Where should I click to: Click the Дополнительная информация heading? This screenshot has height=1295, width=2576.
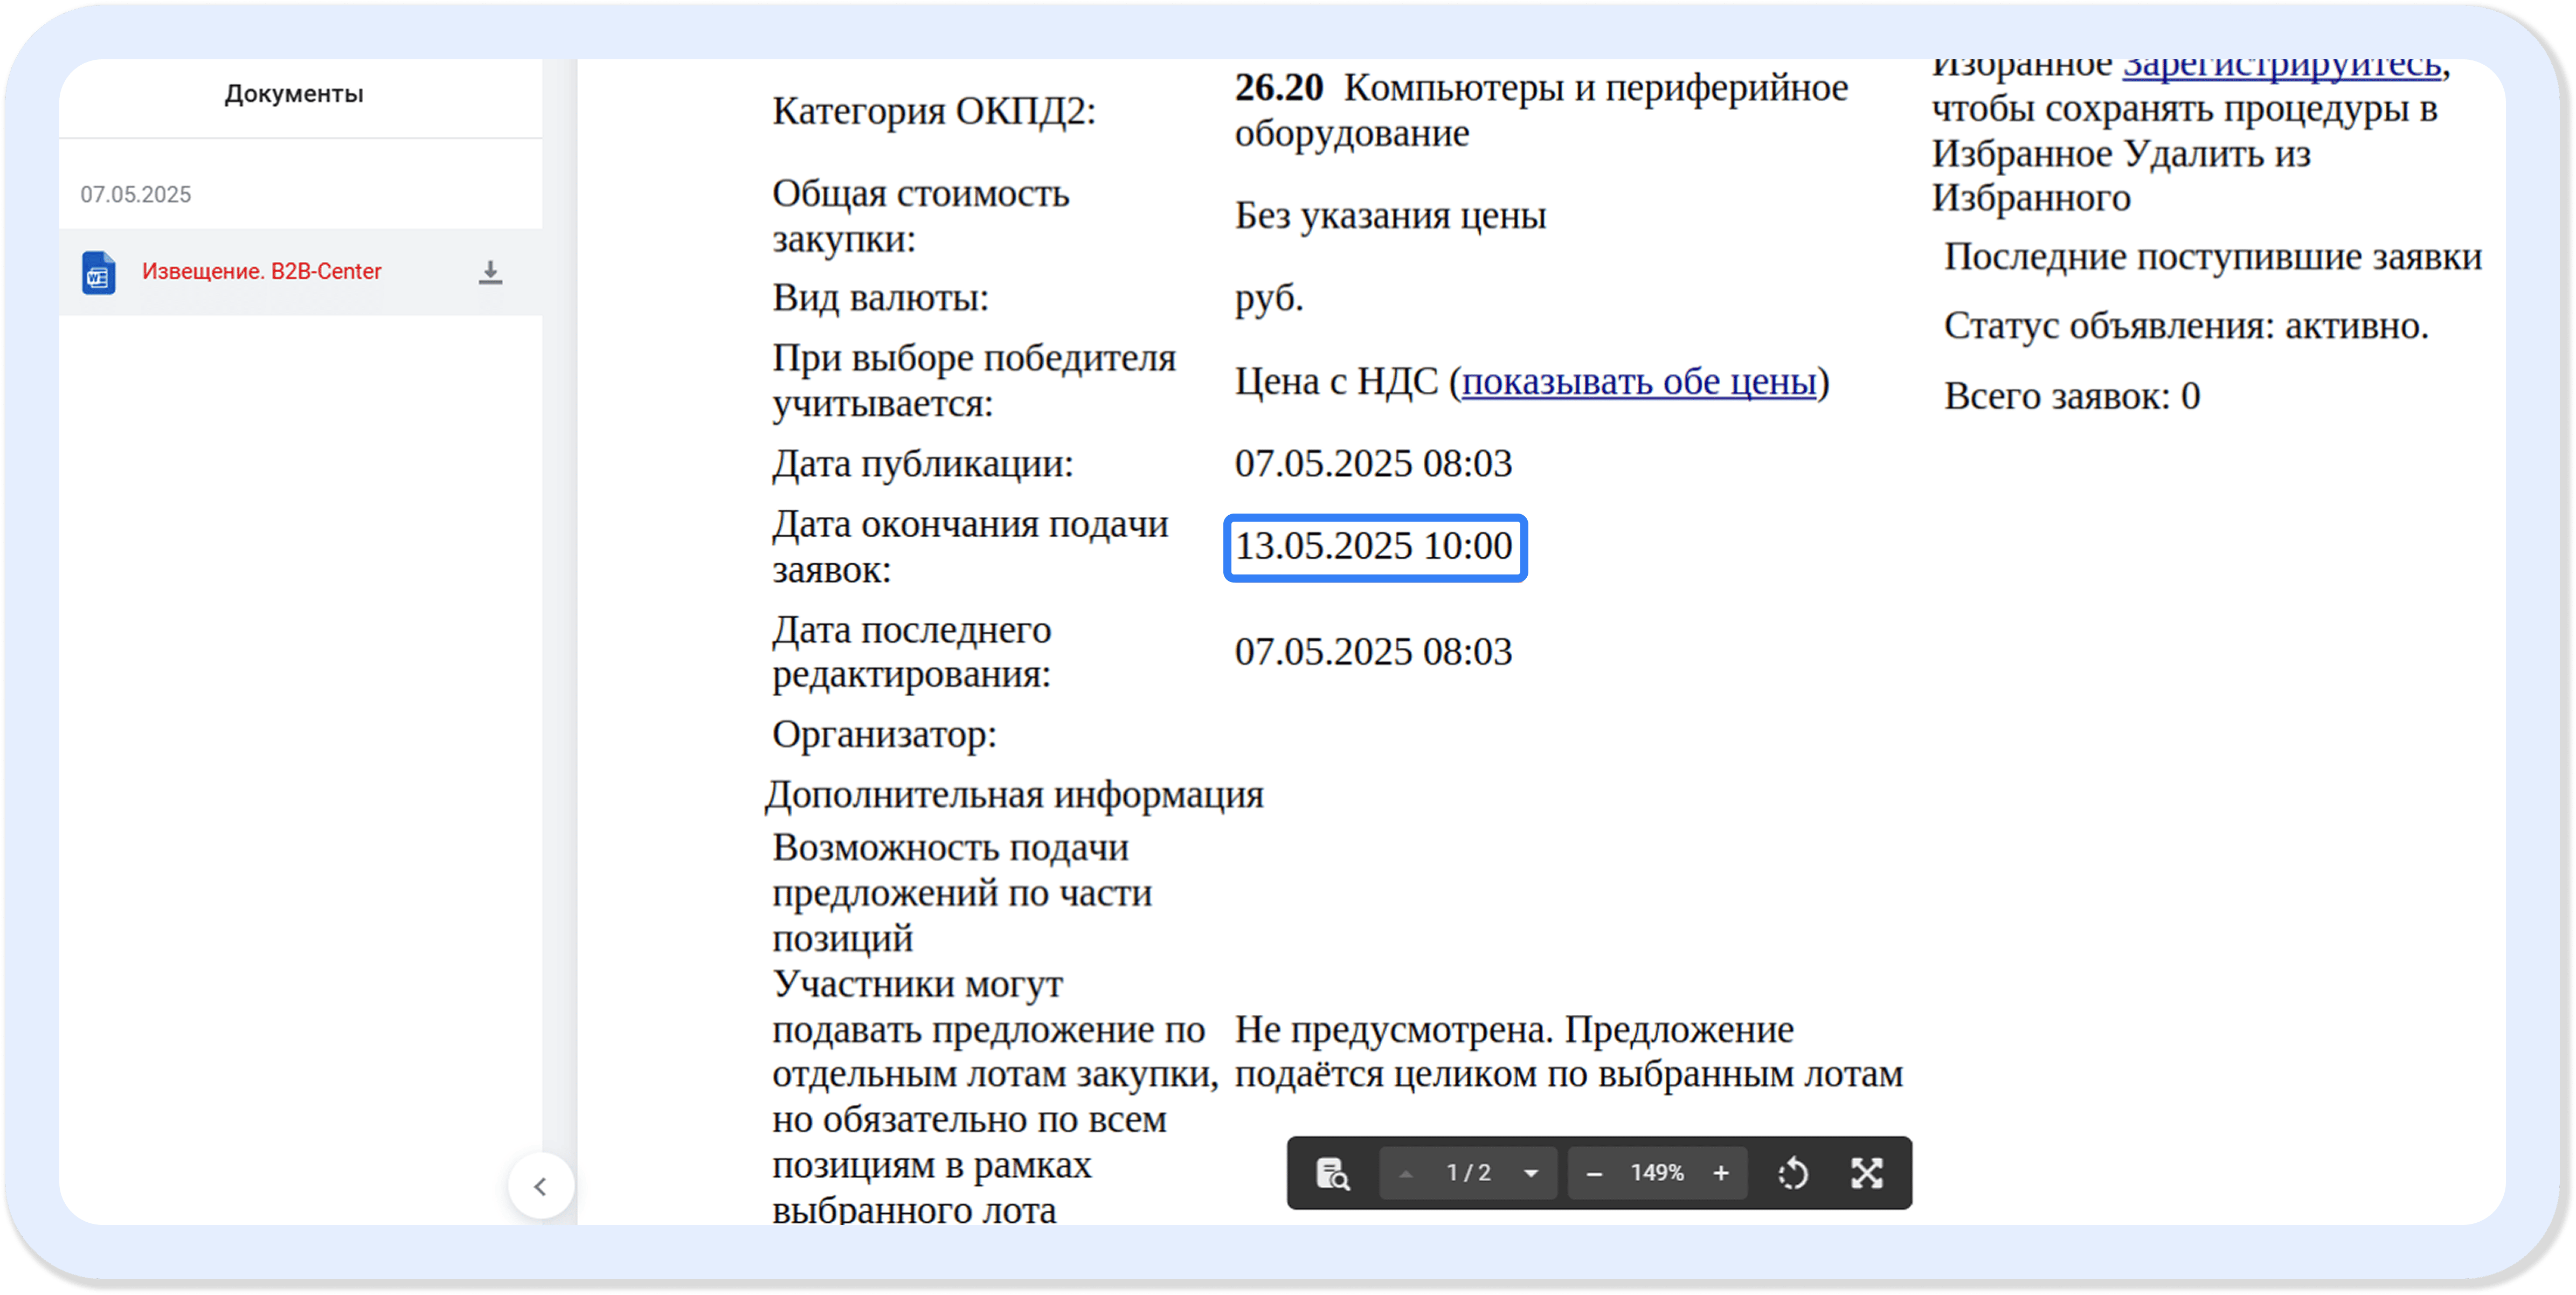point(1014,796)
